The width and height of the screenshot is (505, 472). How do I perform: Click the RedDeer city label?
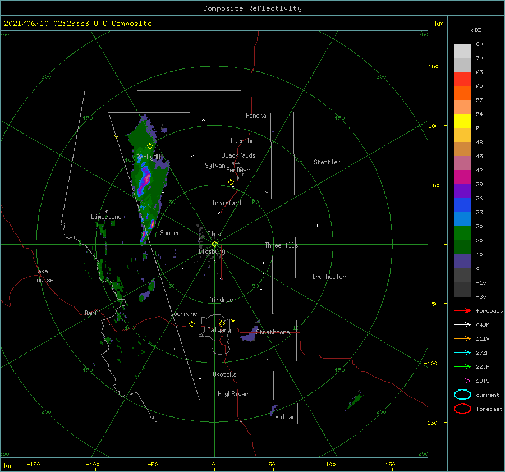pos(238,170)
